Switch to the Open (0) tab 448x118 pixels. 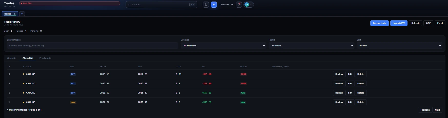[x=12, y=58]
